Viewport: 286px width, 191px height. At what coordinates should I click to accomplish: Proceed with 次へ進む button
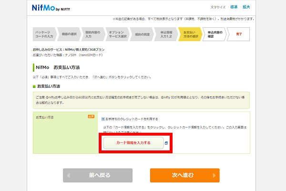coord(185,175)
